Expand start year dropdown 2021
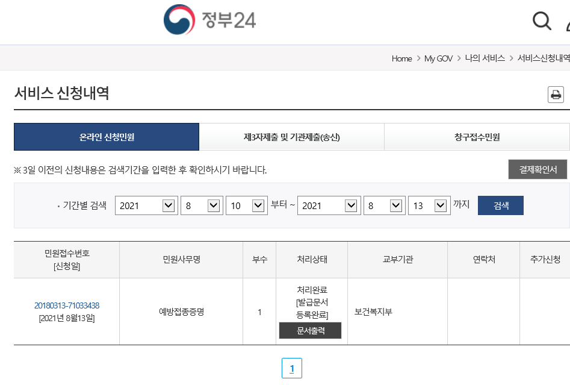570x385 pixels. [x=146, y=205]
